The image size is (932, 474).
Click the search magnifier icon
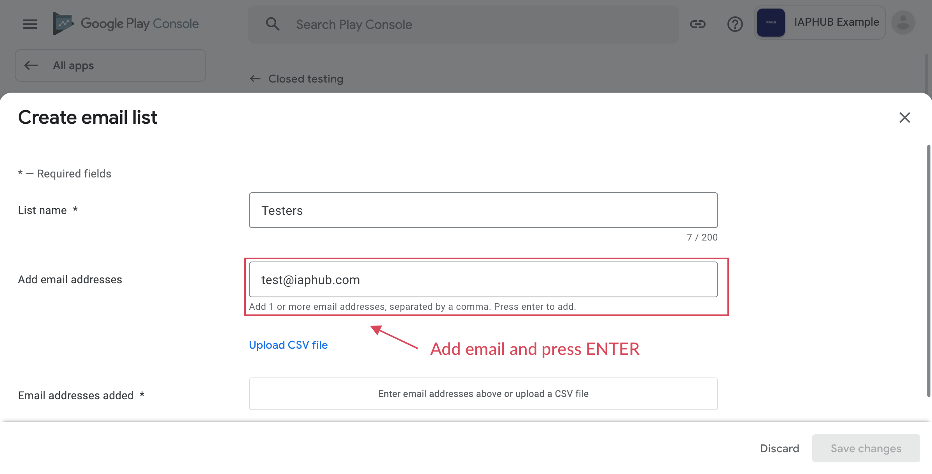pos(272,24)
